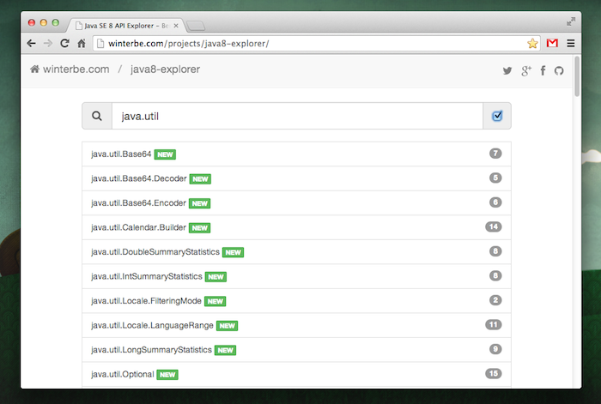Click the yellow minimize window button
This screenshot has width=601, height=404.
tap(43, 22)
